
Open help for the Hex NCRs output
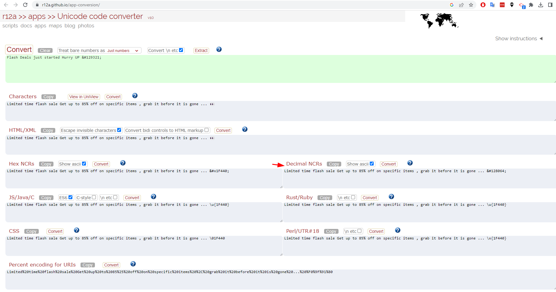coord(123,163)
